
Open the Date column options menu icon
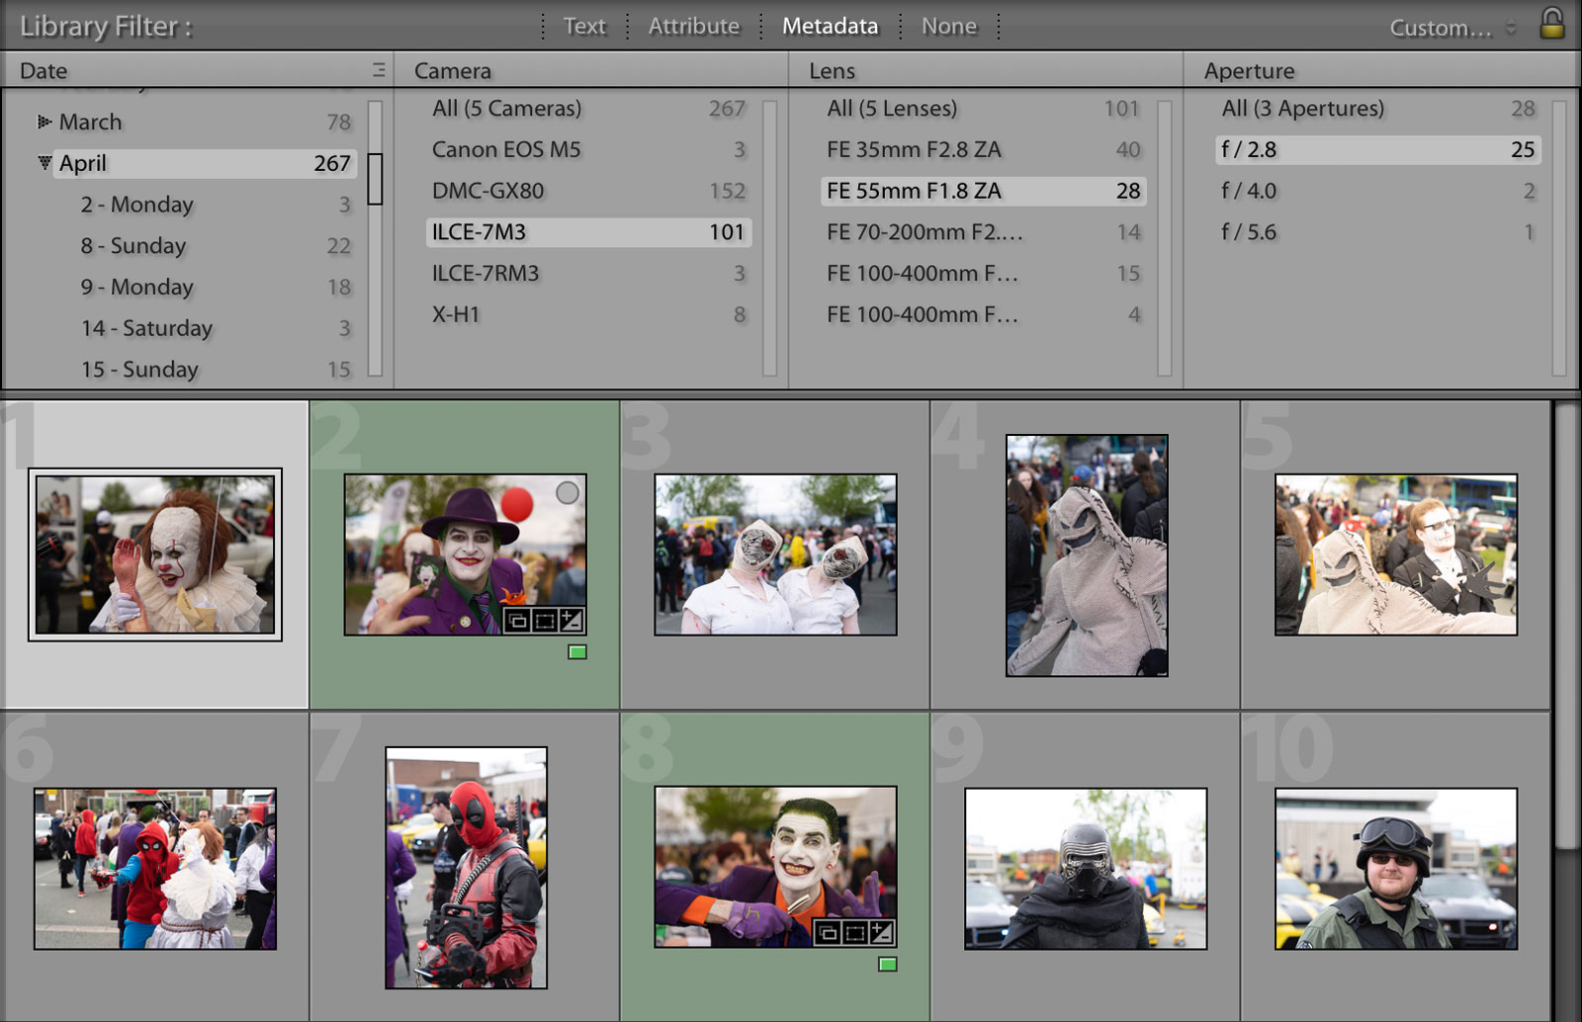tap(379, 70)
